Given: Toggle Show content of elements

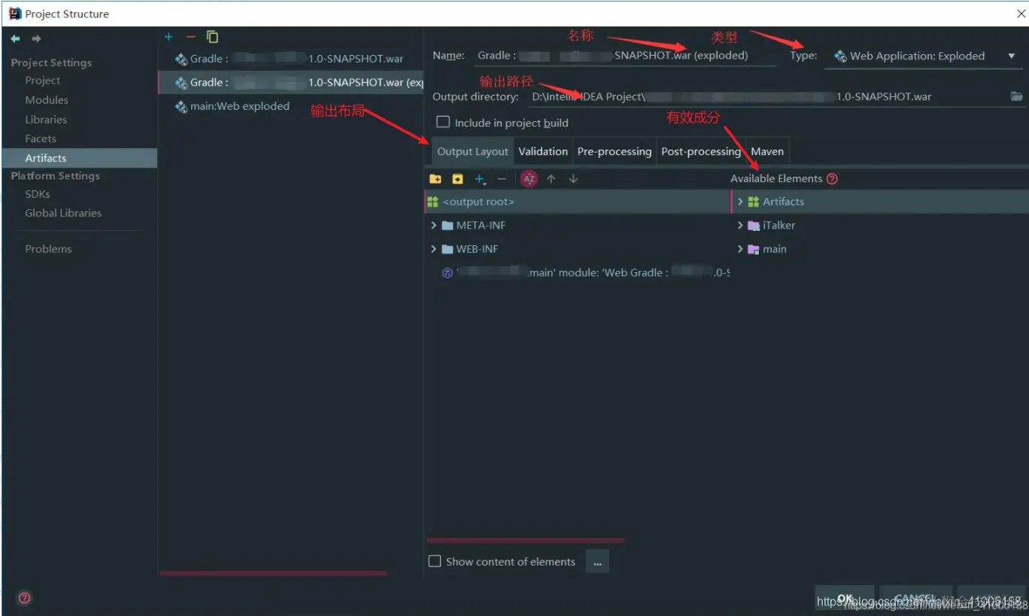Looking at the screenshot, I should click(434, 561).
